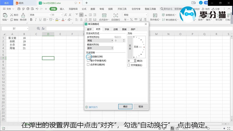Open the 操作技巧 link

click(93, 107)
